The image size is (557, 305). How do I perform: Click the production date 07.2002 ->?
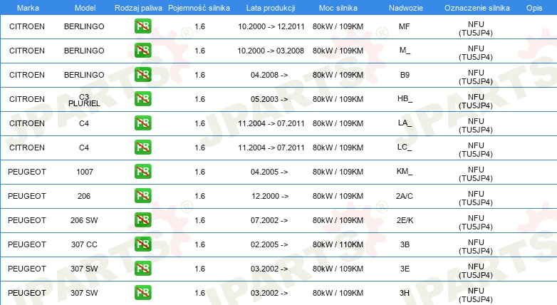pos(269,220)
